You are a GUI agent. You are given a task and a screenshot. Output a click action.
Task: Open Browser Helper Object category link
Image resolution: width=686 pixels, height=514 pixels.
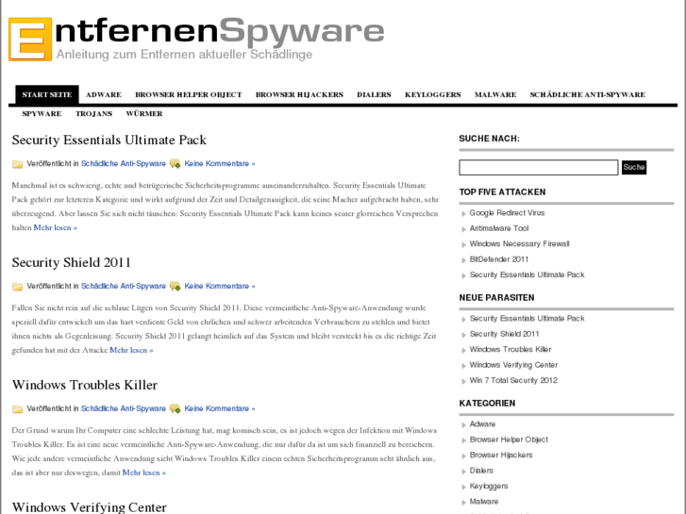(x=509, y=439)
